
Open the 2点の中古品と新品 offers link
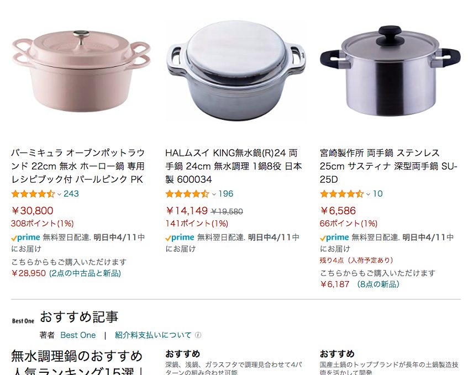pos(85,273)
